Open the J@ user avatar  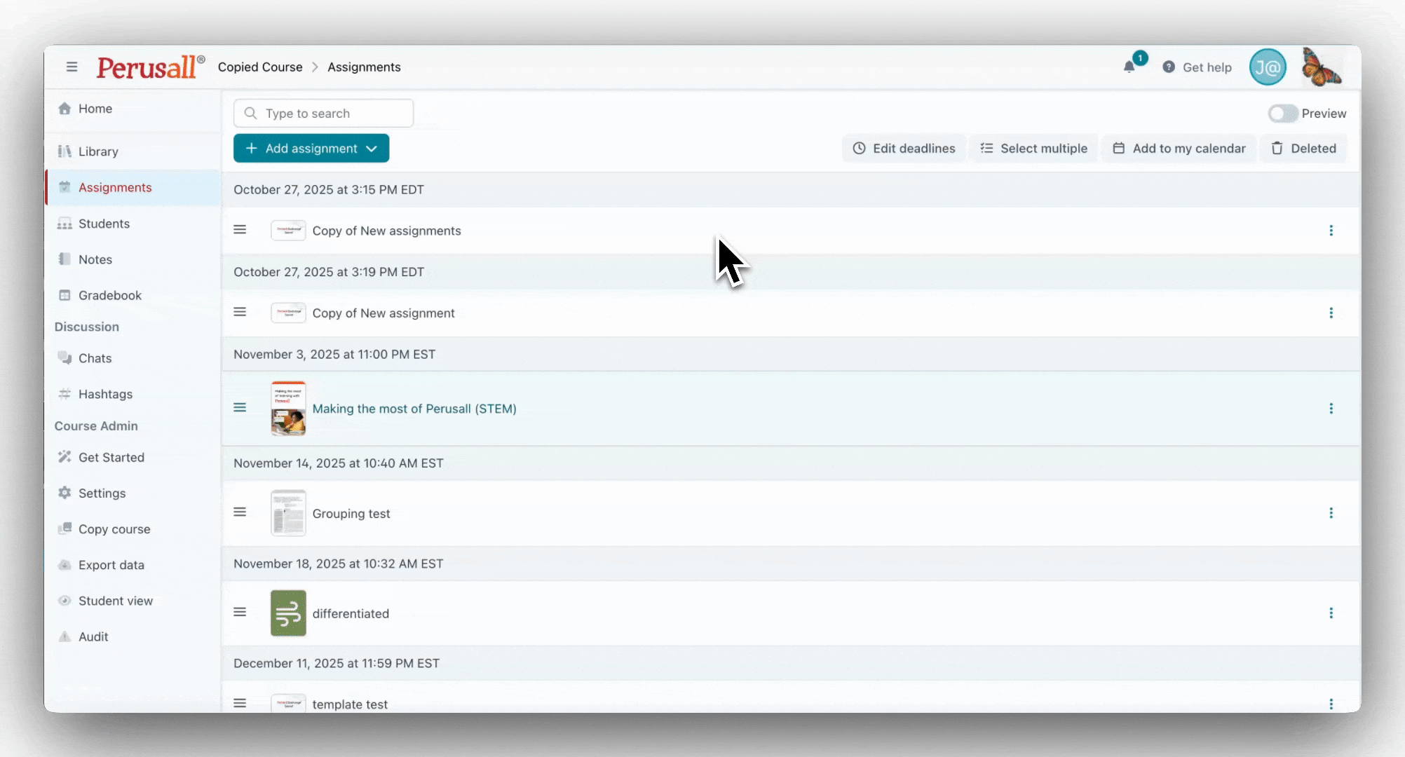[x=1268, y=67]
